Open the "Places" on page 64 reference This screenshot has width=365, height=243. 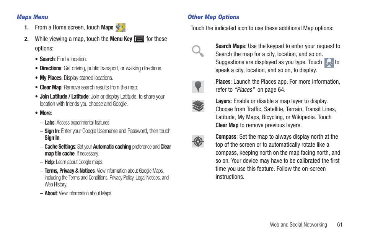[260, 90]
